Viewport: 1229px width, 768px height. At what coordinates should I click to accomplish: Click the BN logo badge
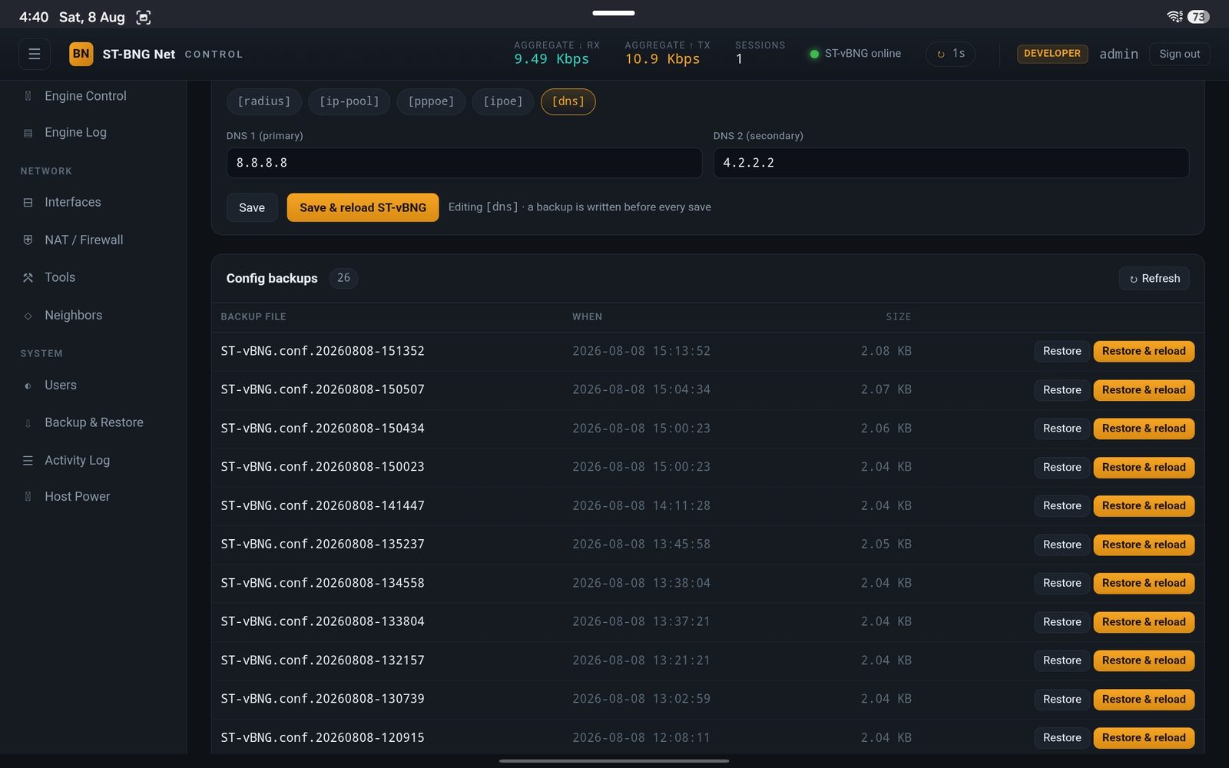[81, 54]
